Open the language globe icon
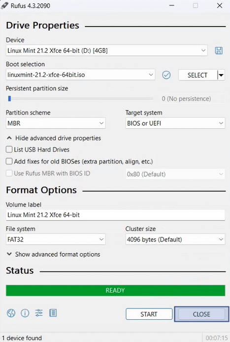Image resolution: width=230 pixels, height=342 pixels. 11,313
